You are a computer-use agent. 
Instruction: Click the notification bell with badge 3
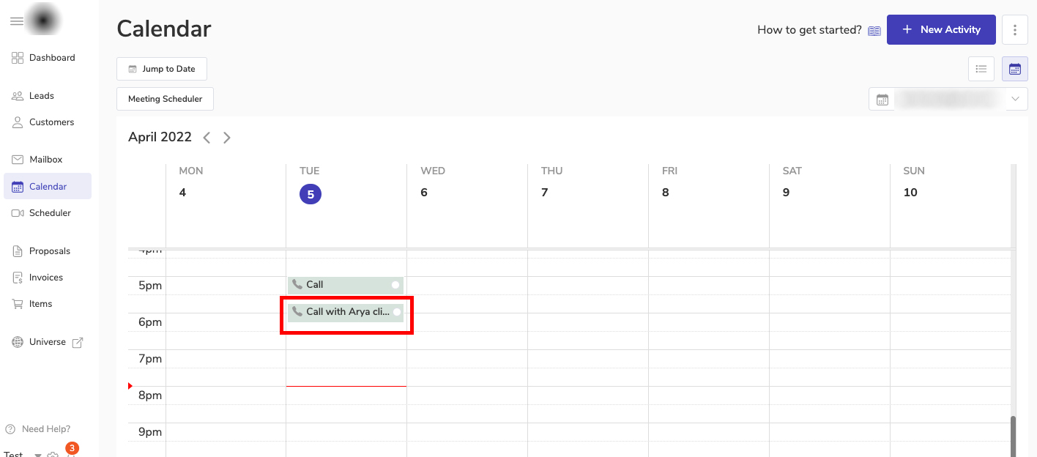70,453
